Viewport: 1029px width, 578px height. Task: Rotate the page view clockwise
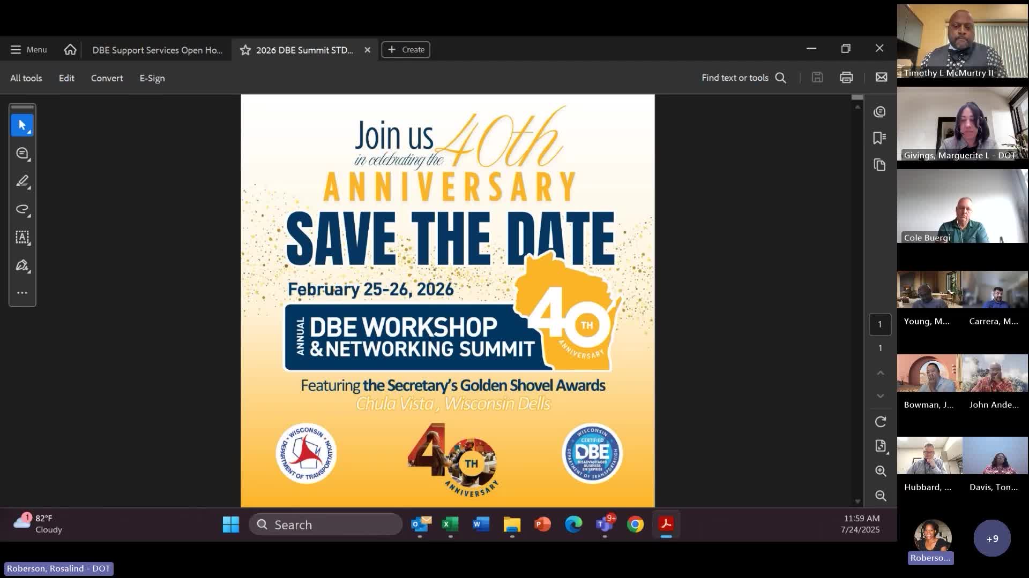(x=880, y=422)
